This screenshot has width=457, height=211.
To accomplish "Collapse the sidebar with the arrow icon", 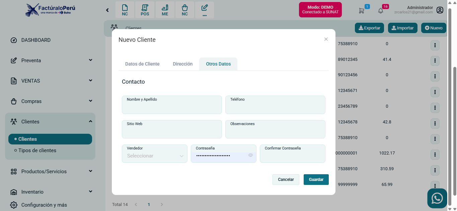I will (107, 10).
